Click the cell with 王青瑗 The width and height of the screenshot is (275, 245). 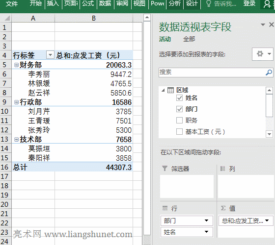click(33, 121)
